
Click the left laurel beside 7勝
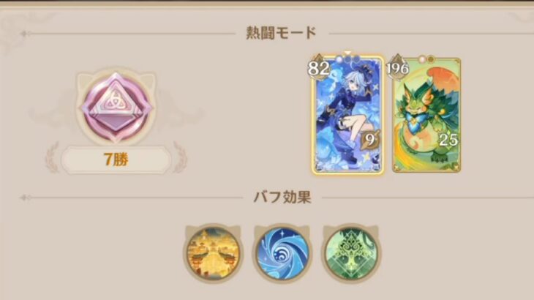(x=52, y=157)
